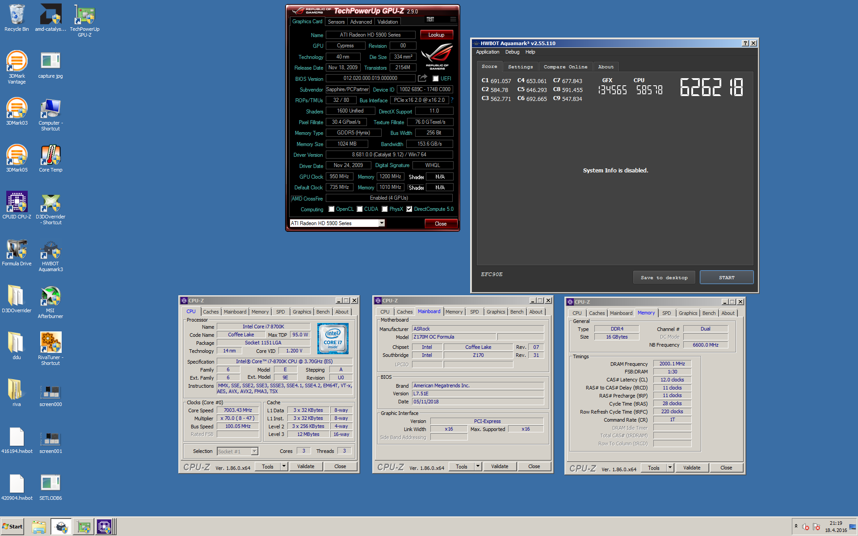
Task: Open the screen000 image file
Action: 50,395
